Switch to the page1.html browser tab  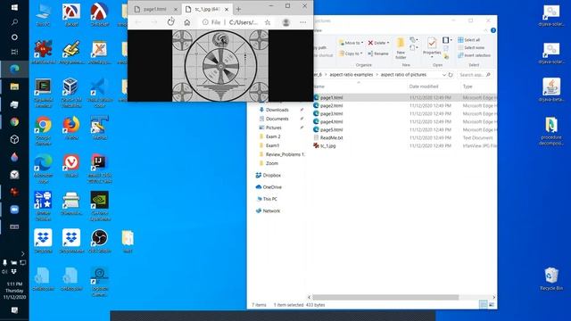tap(154, 9)
